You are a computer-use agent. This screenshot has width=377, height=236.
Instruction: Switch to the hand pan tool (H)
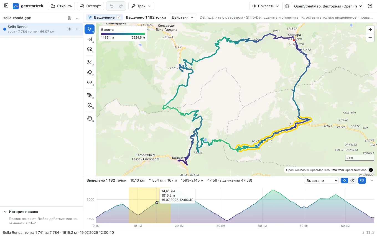90,118
